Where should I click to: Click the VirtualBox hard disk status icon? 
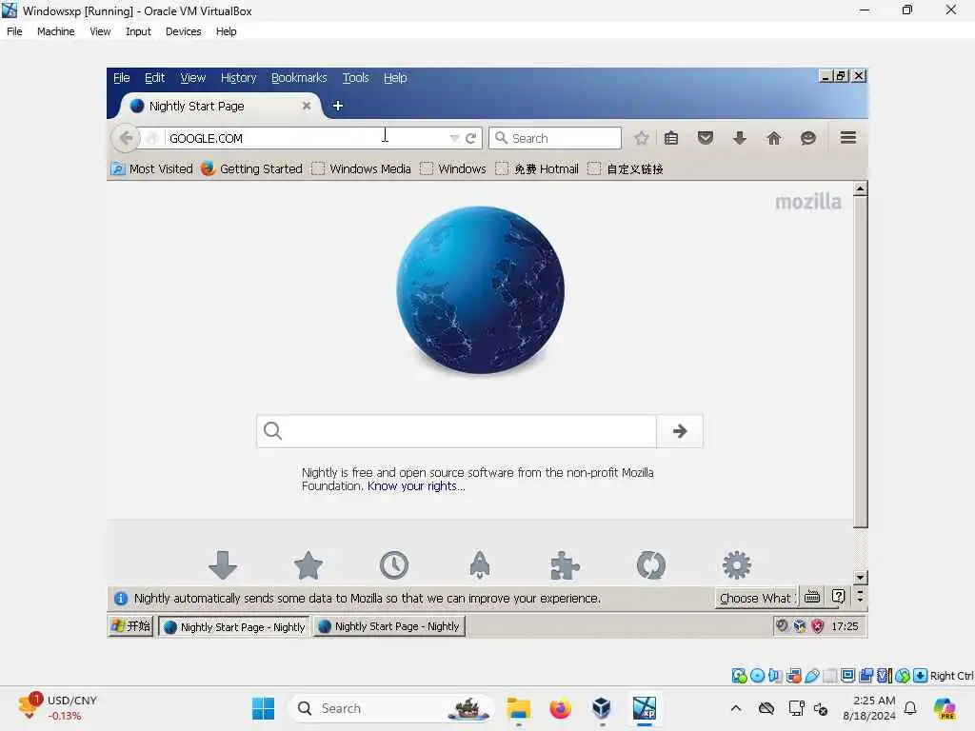739,676
